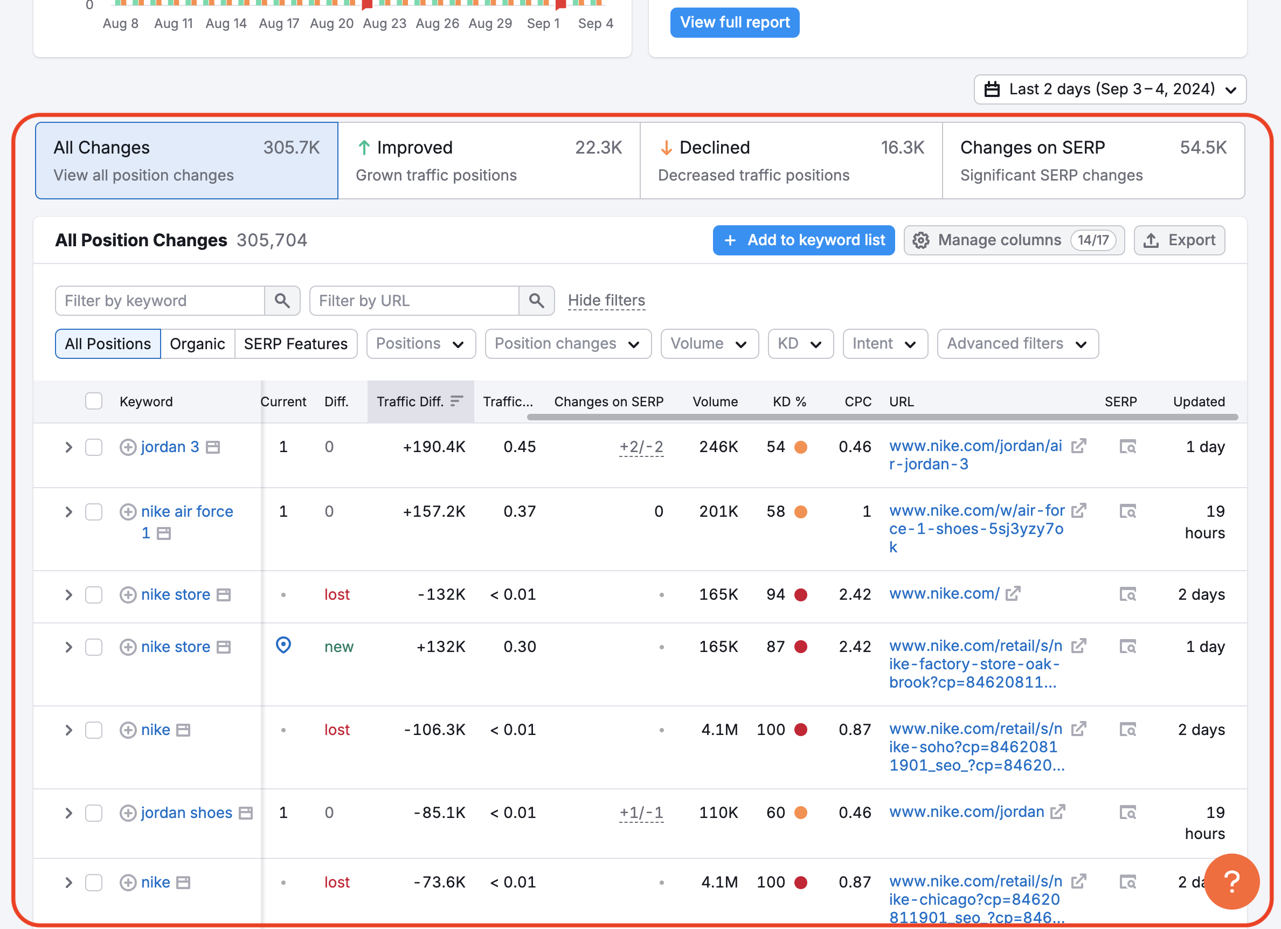1281x929 pixels.
Task: Open external link icon for air-jordan-3 URL
Action: coord(1079,446)
